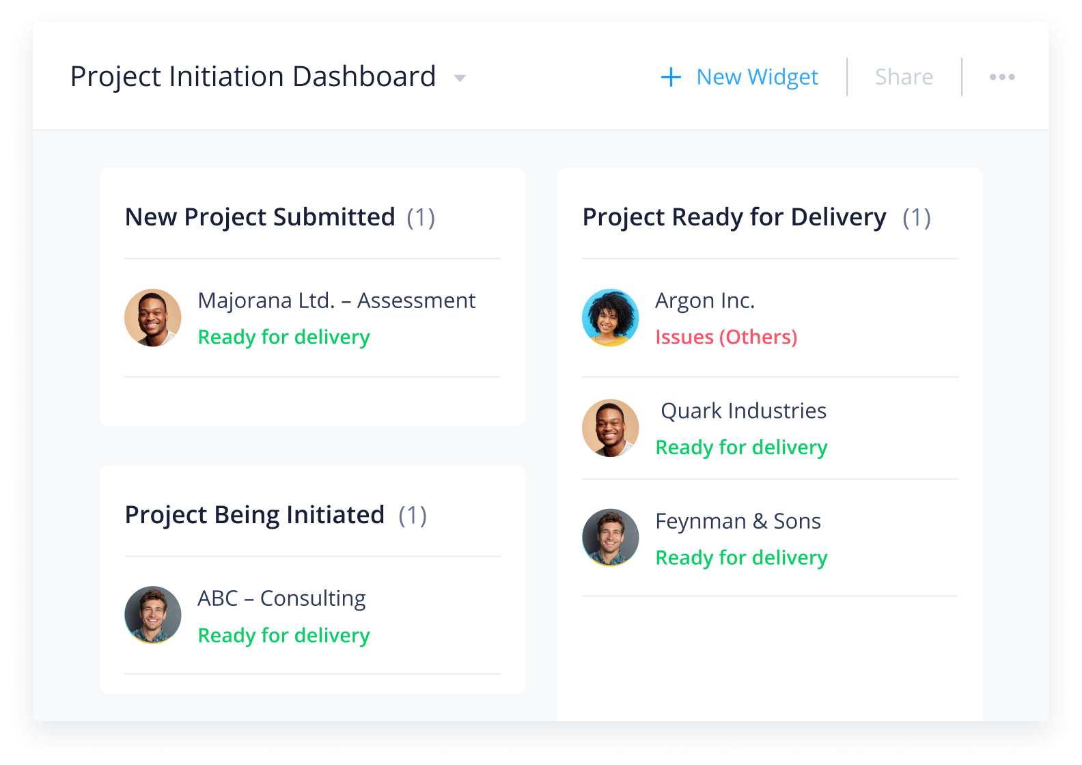Screen dimensions: 1082x765
Task: Expand the Project Initiation Dashboard dropdown arrow
Action: 460,79
